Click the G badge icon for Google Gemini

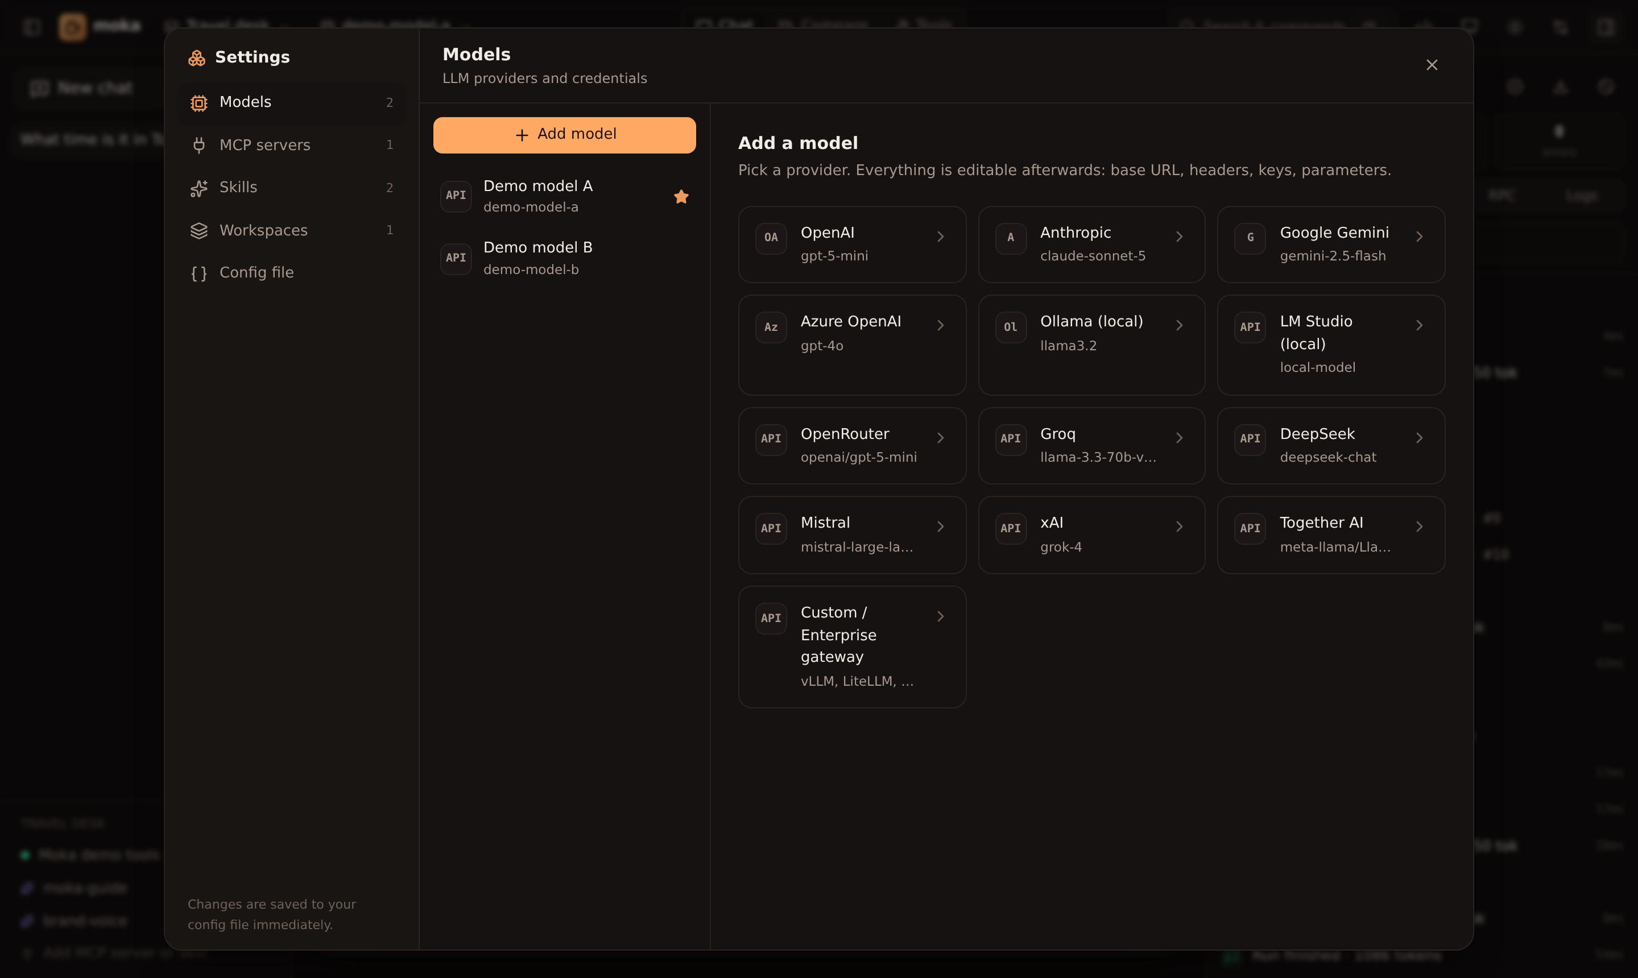1250,238
